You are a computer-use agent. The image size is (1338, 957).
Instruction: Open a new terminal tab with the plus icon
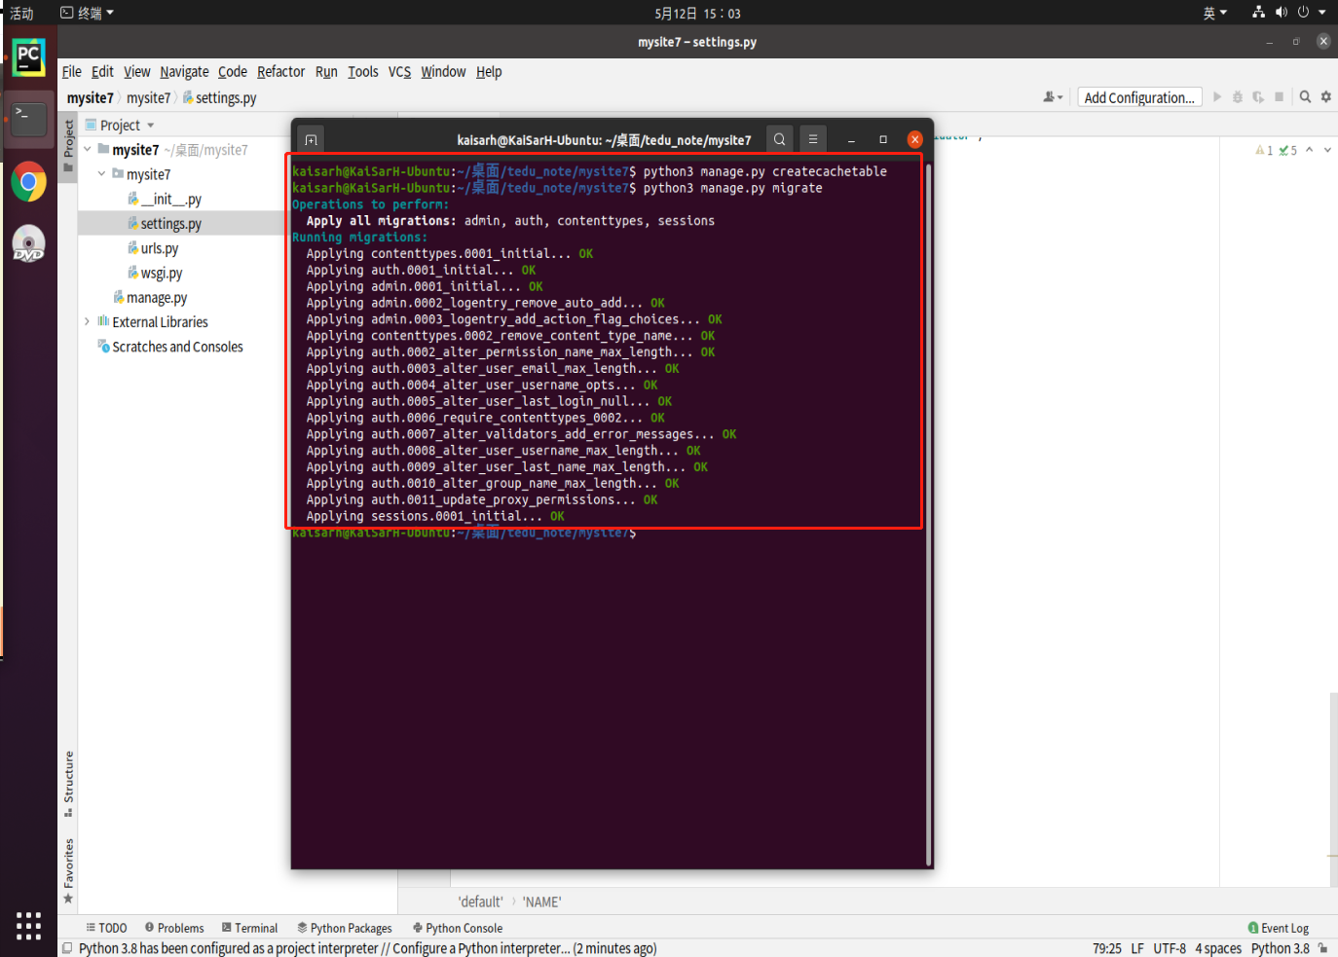click(310, 139)
